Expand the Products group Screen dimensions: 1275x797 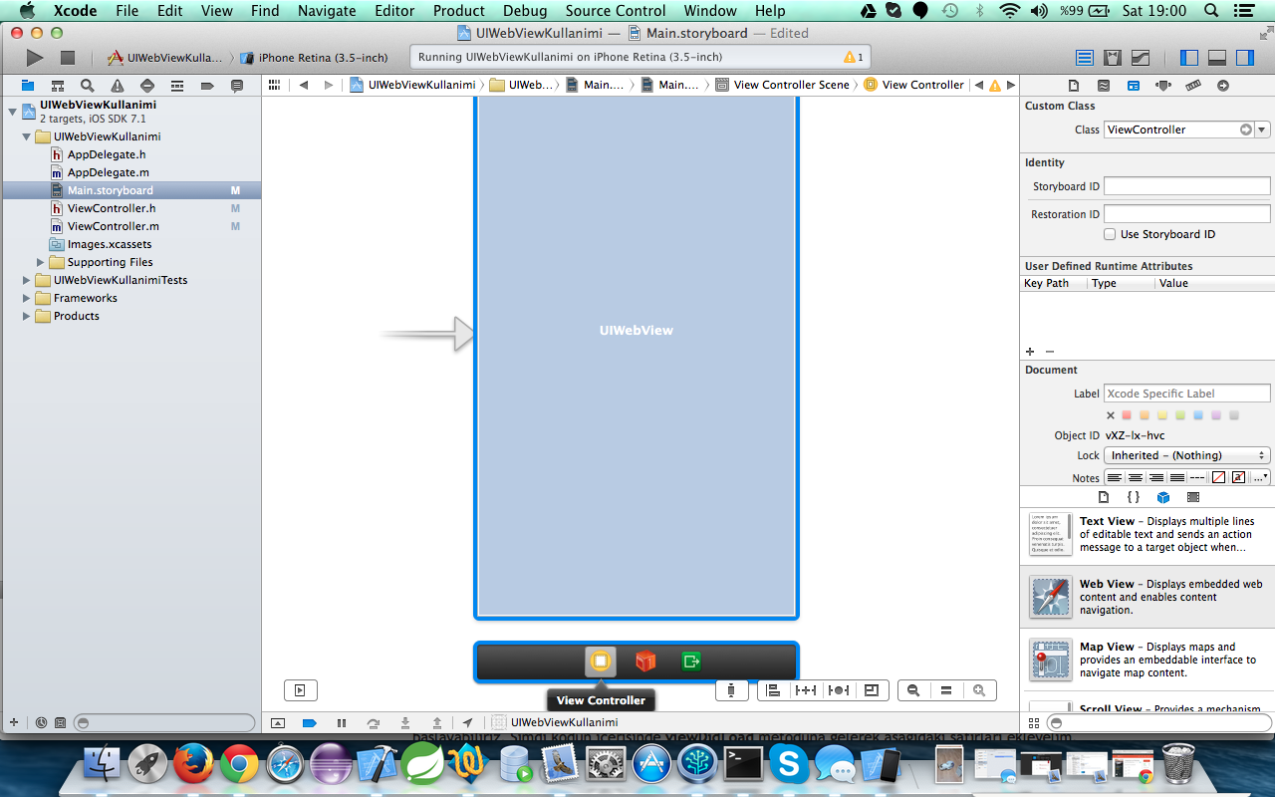click(x=27, y=316)
